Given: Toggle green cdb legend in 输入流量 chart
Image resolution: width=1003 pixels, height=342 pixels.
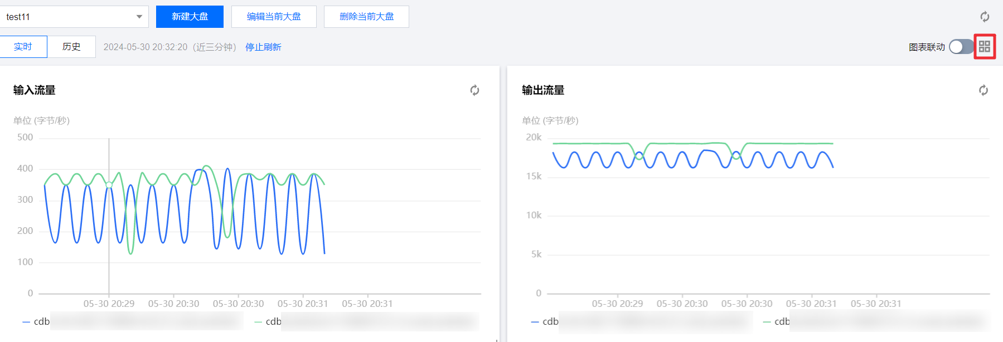Looking at the screenshot, I should click(269, 321).
